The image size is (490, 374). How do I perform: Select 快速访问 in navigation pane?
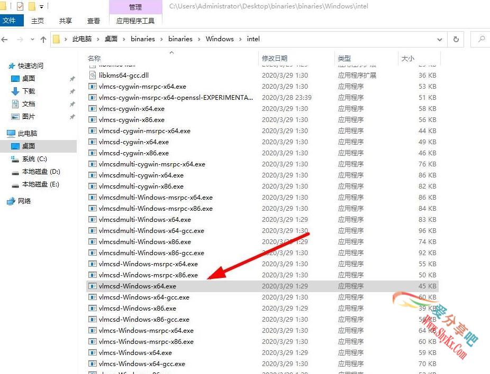click(30, 66)
